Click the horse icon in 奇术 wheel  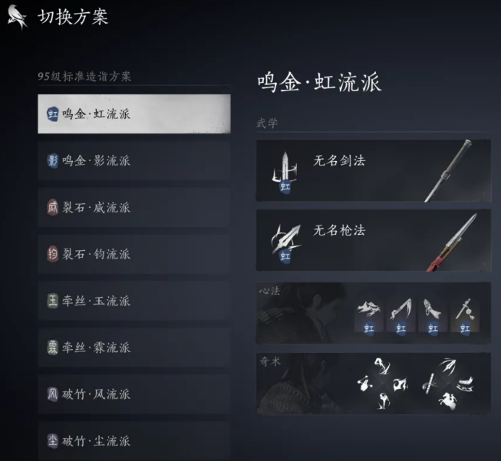[x=447, y=401]
